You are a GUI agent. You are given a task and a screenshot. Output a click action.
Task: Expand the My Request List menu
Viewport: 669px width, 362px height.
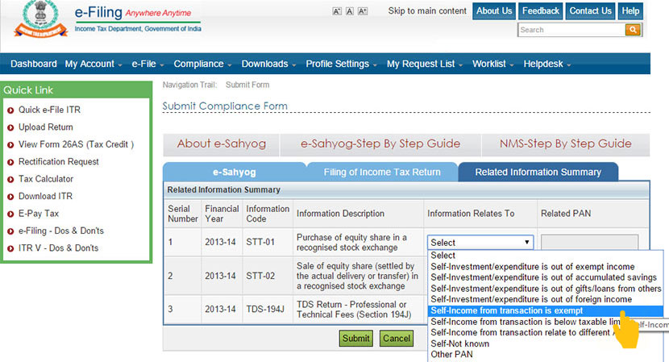point(425,64)
